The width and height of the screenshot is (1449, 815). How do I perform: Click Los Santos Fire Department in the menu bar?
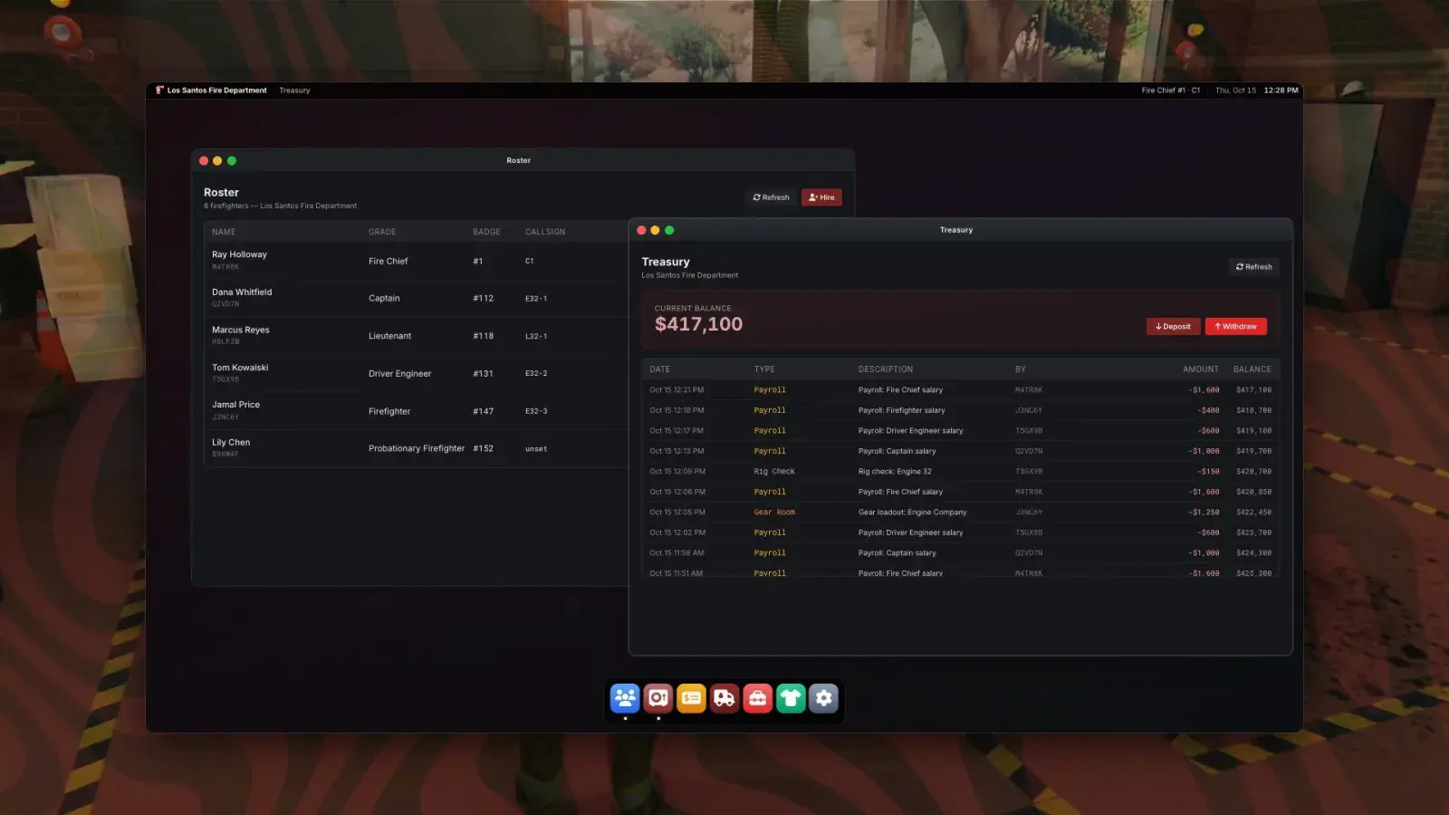click(216, 91)
